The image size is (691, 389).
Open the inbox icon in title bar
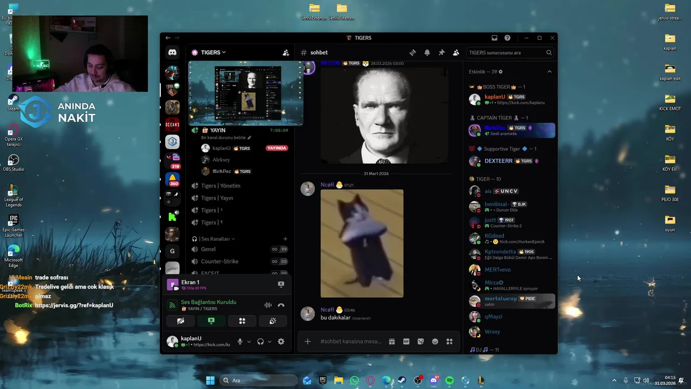coord(494,38)
